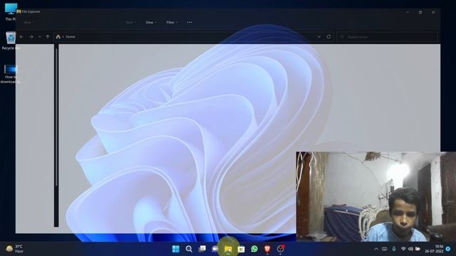Image resolution: width=456 pixels, height=256 pixels.
Task: Open the weather widget showing Haze
Action: coord(14,249)
